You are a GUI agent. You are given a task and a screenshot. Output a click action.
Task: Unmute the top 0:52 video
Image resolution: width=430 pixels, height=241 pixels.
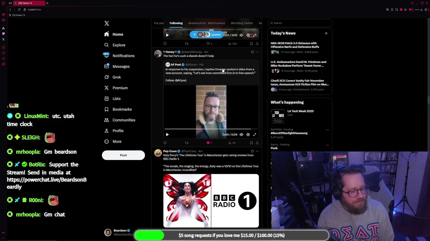241,35
